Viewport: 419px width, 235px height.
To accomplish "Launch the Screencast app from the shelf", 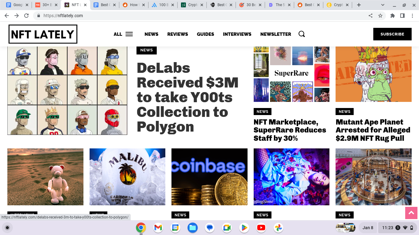I will point(227,228).
